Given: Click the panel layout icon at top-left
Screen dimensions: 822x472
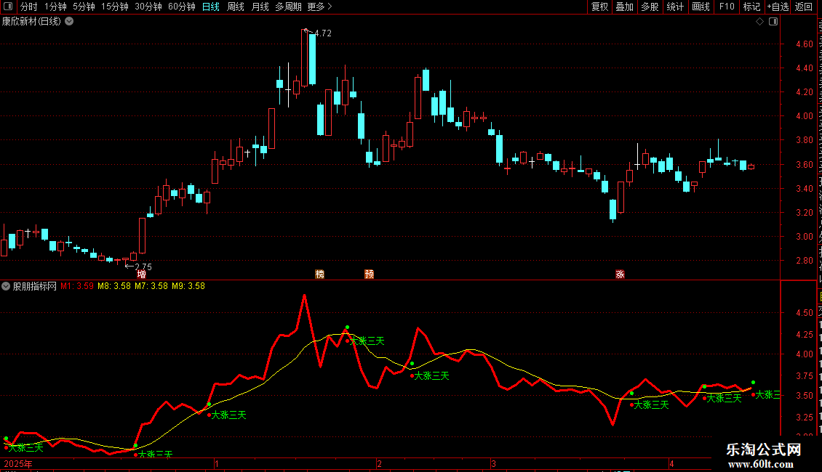Looking at the screenshot, I should pos(8,7).
